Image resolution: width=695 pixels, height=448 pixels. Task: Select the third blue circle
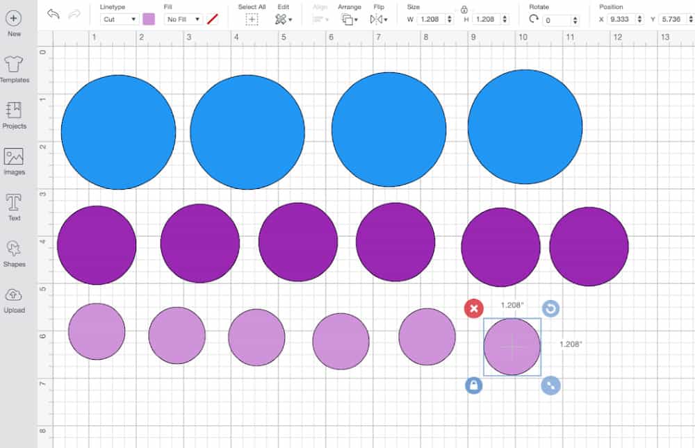(389, 129)
